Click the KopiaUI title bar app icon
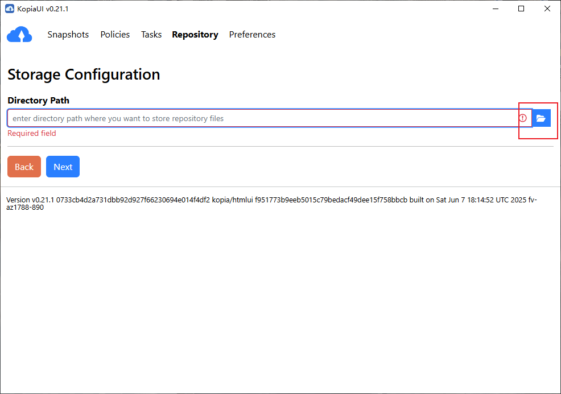The height and width of the screenshot is (394, 561). [x=9, y=9]
